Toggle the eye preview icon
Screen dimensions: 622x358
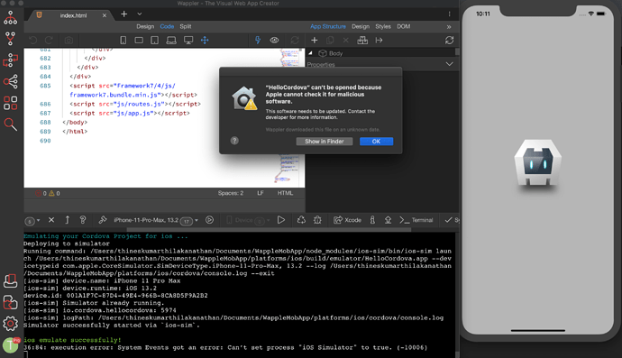pyautogui.click(x=274, y=40)
